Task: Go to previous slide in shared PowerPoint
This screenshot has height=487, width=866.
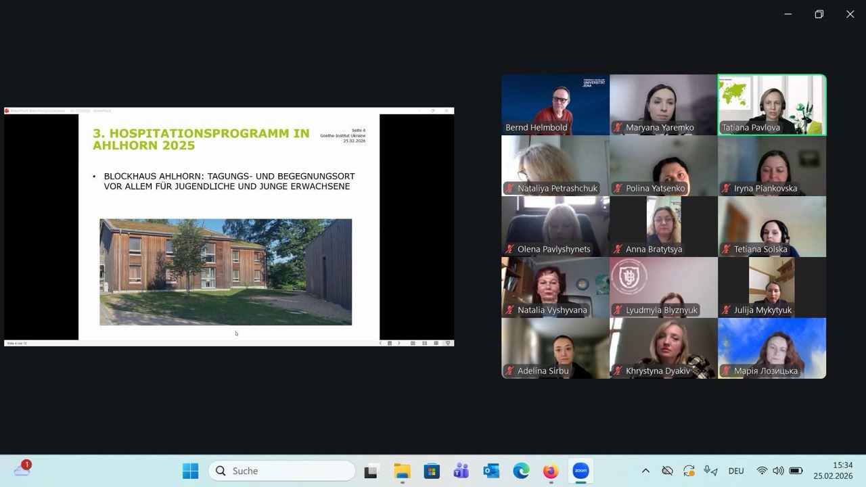Action: coord(380,343)
